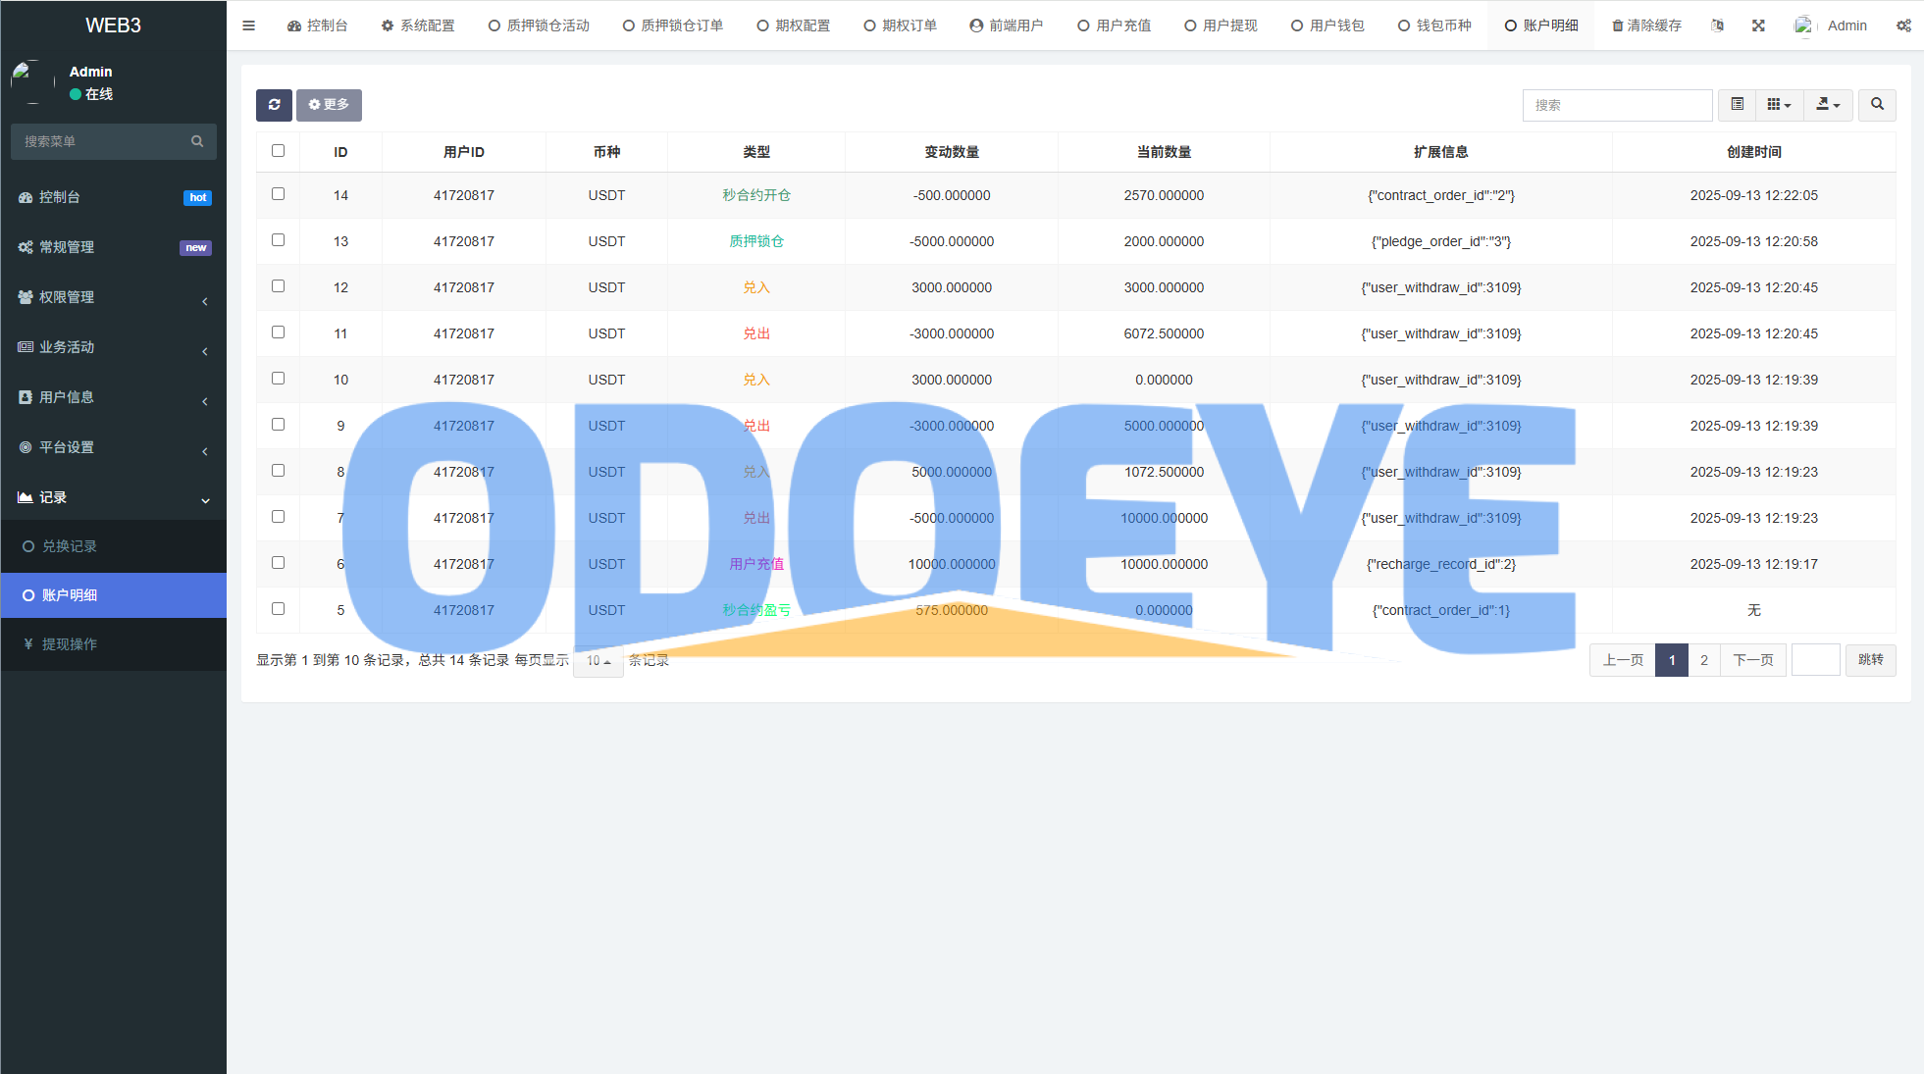Check the select-all checkbox in table header
The height and width of the screenshot is (1074, 1924).
[278, 151]
